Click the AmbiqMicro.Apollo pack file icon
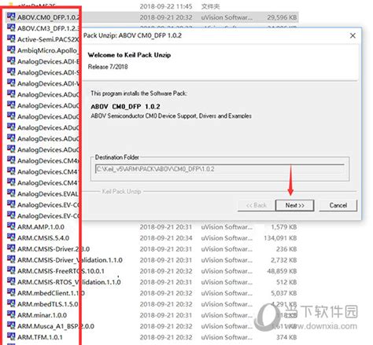Viewport: 373px width, 345px height. tap(11, 50)
